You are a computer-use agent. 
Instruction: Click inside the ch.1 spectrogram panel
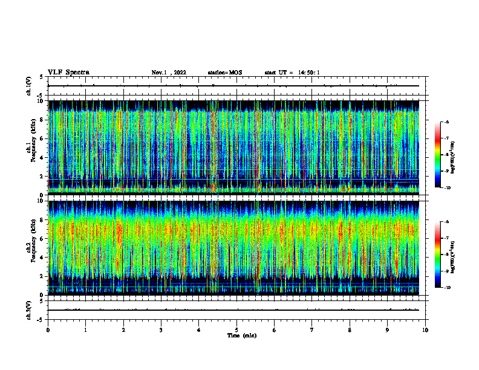[x=233, y=148]
